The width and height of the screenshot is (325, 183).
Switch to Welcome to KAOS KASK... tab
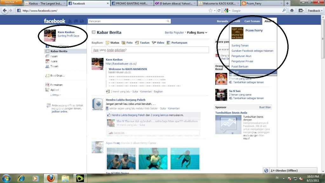tap(219, 3)
